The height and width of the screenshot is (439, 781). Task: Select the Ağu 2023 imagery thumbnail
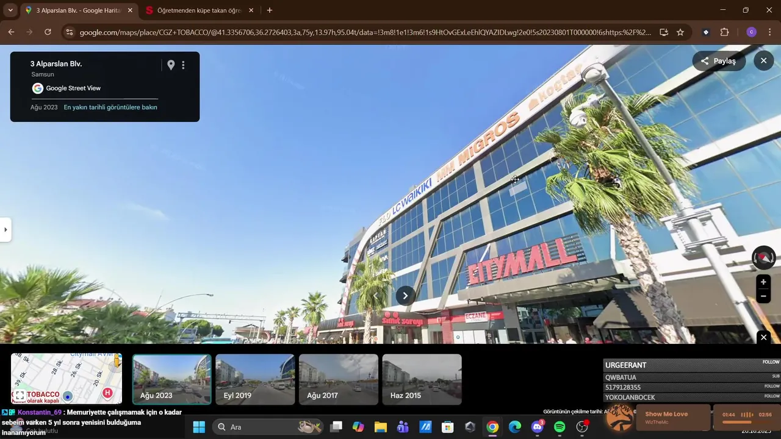(x=172, y=379)
